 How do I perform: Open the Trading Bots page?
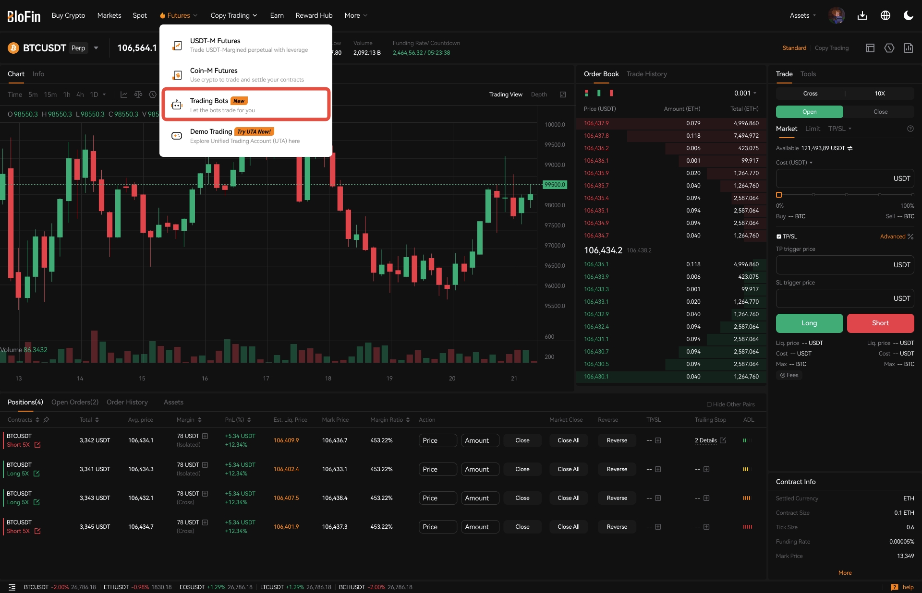tap(245, 104)
